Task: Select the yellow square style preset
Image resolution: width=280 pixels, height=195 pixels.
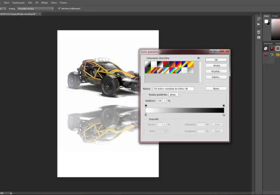Action: click(x=278, y=55)
